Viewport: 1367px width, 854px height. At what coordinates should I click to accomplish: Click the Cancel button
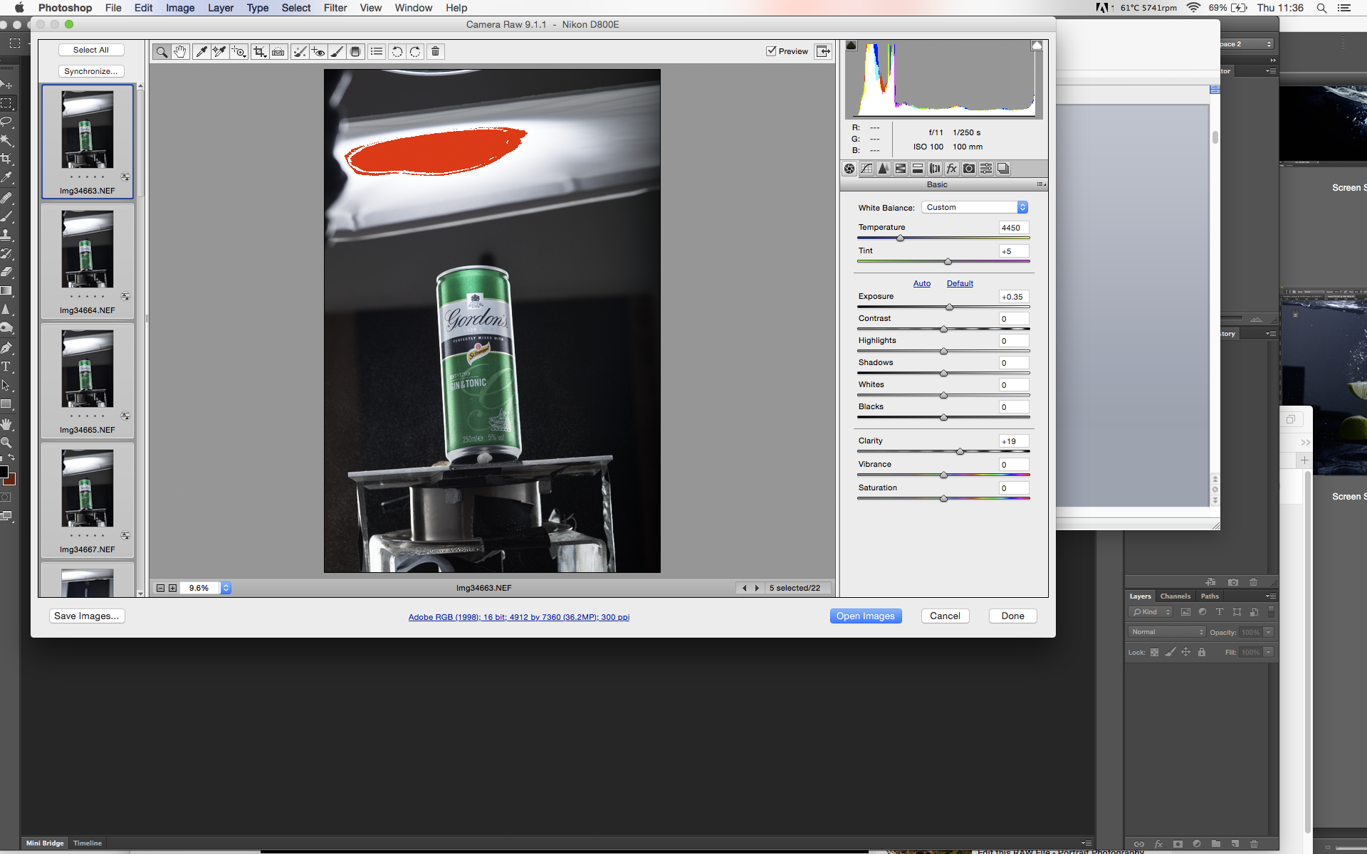945,616
